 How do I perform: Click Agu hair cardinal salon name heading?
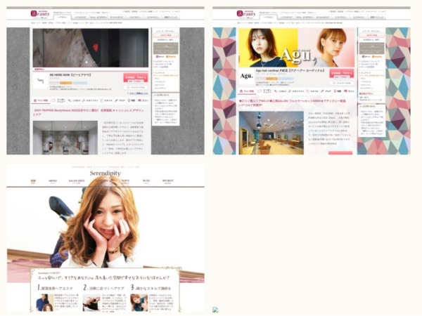tap(290, 71)
